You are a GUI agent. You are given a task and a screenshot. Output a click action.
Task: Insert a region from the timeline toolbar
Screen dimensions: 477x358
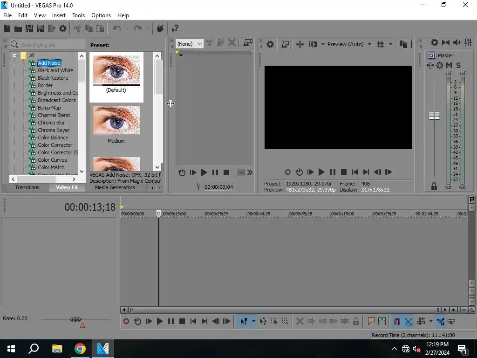point(382,321)
